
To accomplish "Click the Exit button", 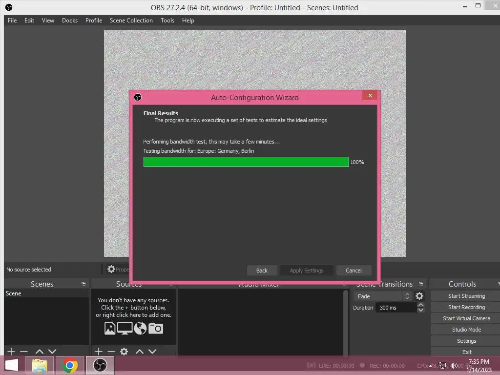I will 466,352.
